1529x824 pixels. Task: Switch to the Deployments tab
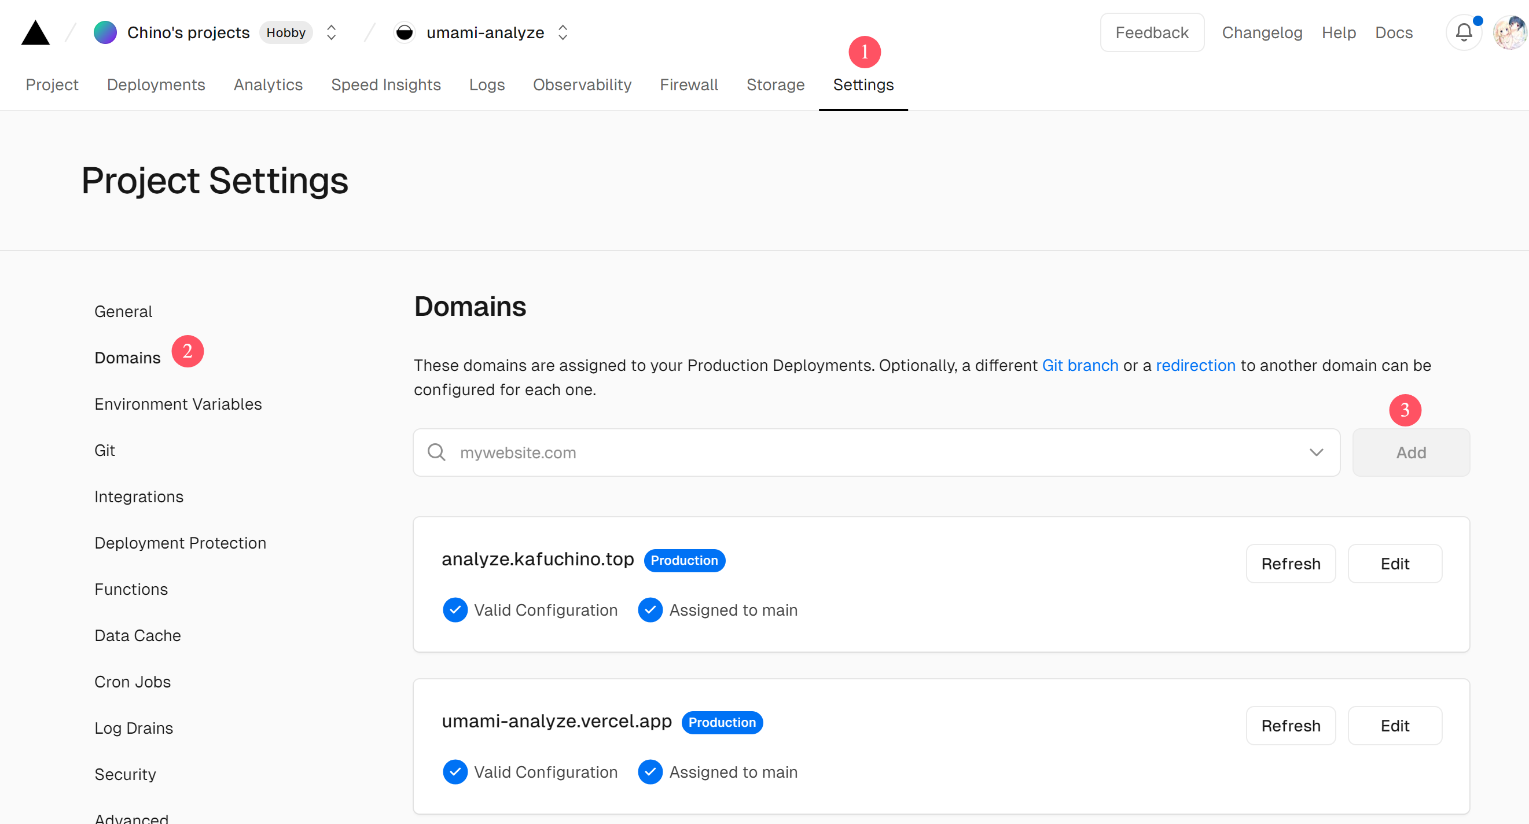click(156, 85)
